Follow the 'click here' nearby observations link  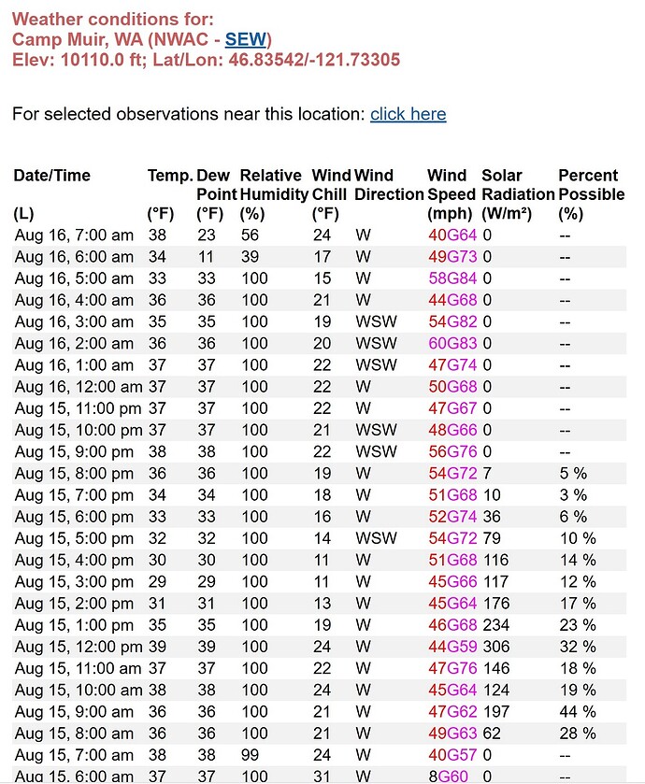click(x=408, y=114)
